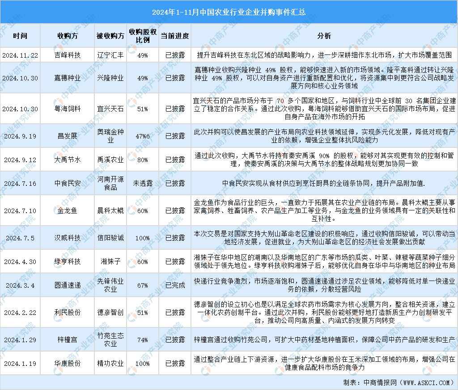
Task: Click the date cell 2024.9.12
Action: pos(20,160)
